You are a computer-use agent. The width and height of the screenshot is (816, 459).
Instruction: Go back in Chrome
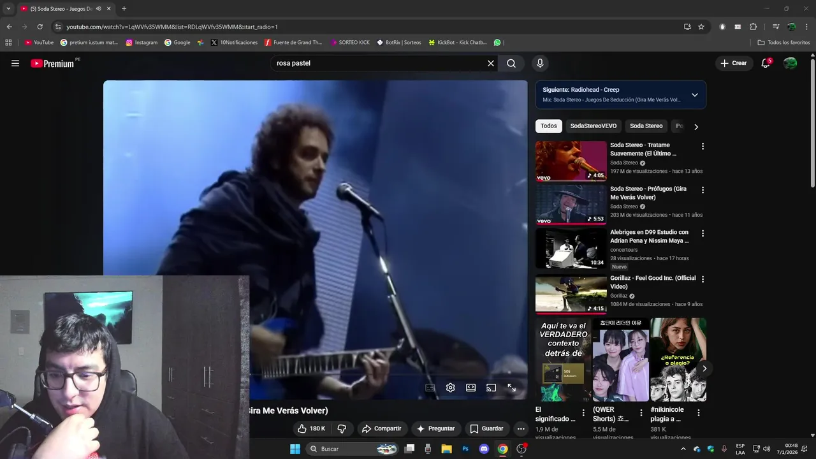coord(9,27)
